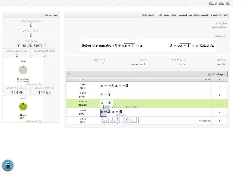
Task: Select answer row with only x = 3
Action: [x=147, y=95]
